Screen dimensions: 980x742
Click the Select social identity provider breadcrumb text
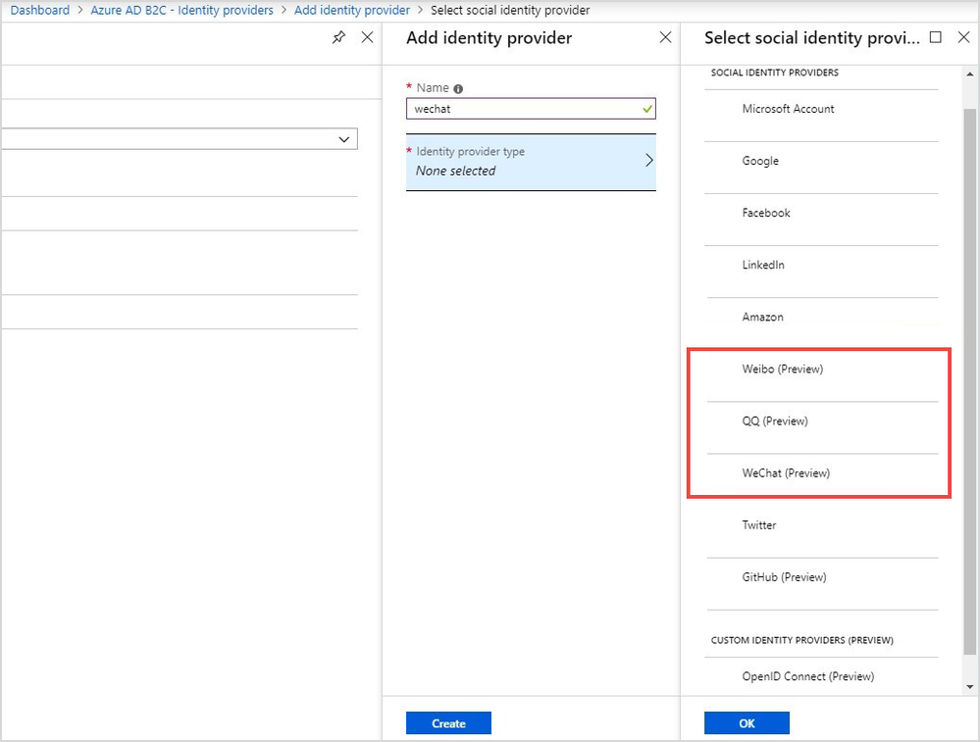(x=510, y=10)
